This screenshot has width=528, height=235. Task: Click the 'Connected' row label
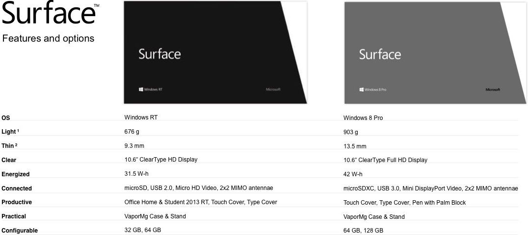pos(17,188)
